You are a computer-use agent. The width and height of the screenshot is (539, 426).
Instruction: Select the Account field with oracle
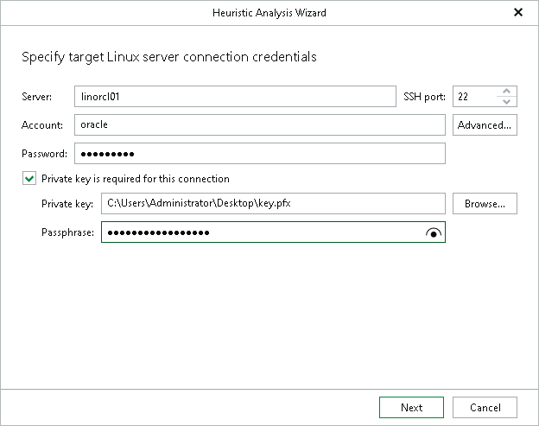260,124
